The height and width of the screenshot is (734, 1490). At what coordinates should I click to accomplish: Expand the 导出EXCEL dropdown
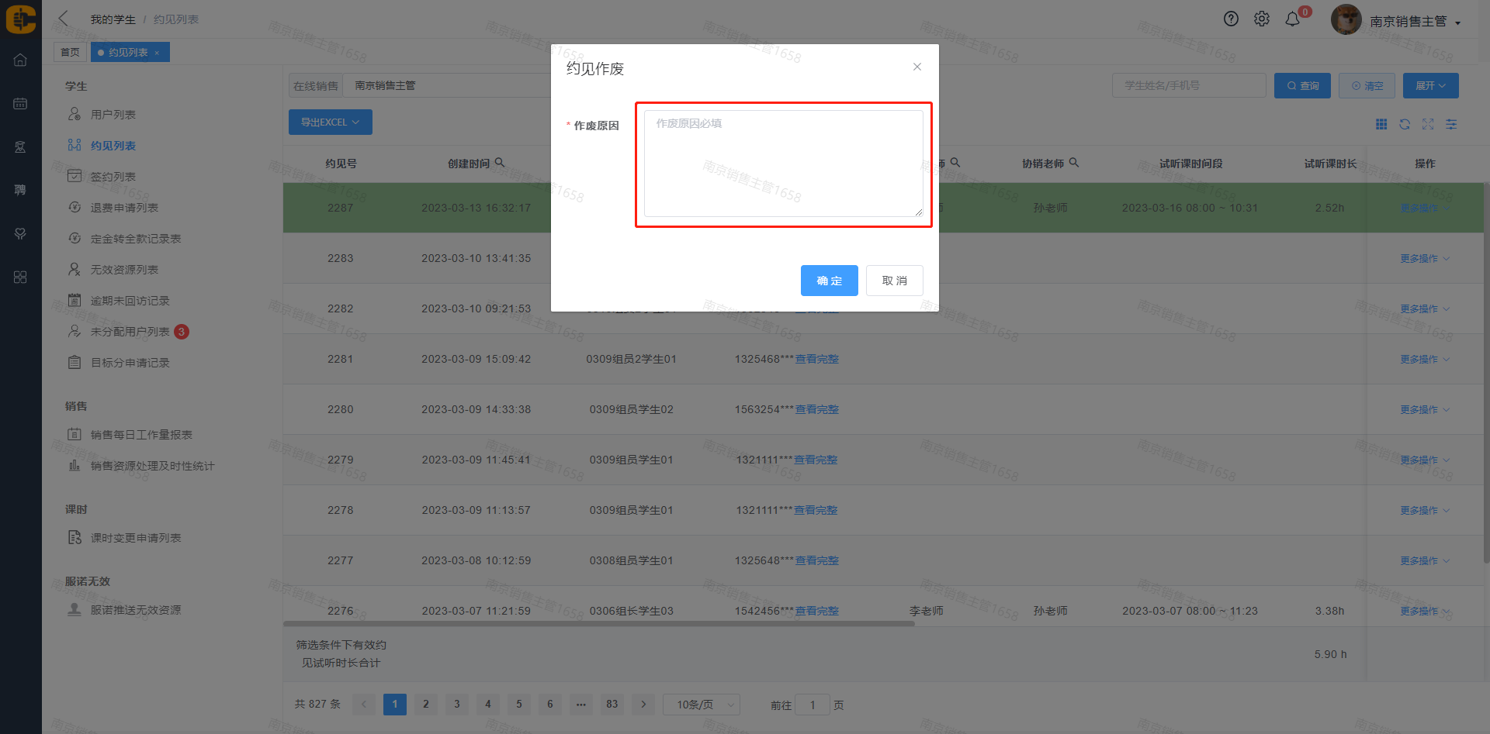(x=330, y=122)
